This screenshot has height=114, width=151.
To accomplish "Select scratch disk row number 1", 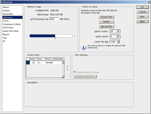I will 28,63.
